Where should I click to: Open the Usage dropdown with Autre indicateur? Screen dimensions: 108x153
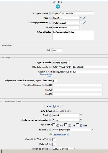[67, 27]
